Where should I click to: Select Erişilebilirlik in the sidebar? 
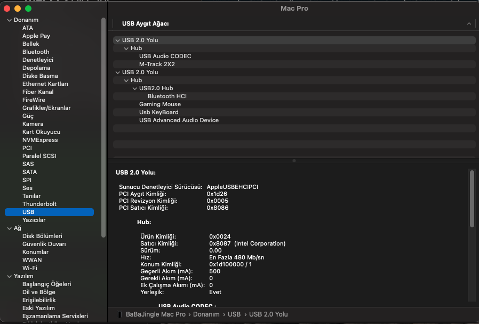tap(39, 300)
